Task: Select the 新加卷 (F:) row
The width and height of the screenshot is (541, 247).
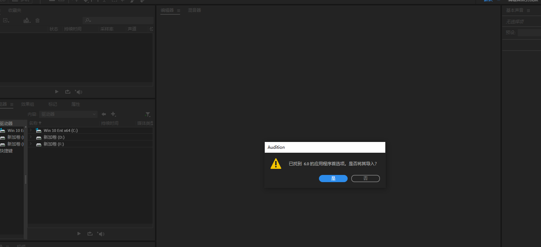Action: [90, 144]
